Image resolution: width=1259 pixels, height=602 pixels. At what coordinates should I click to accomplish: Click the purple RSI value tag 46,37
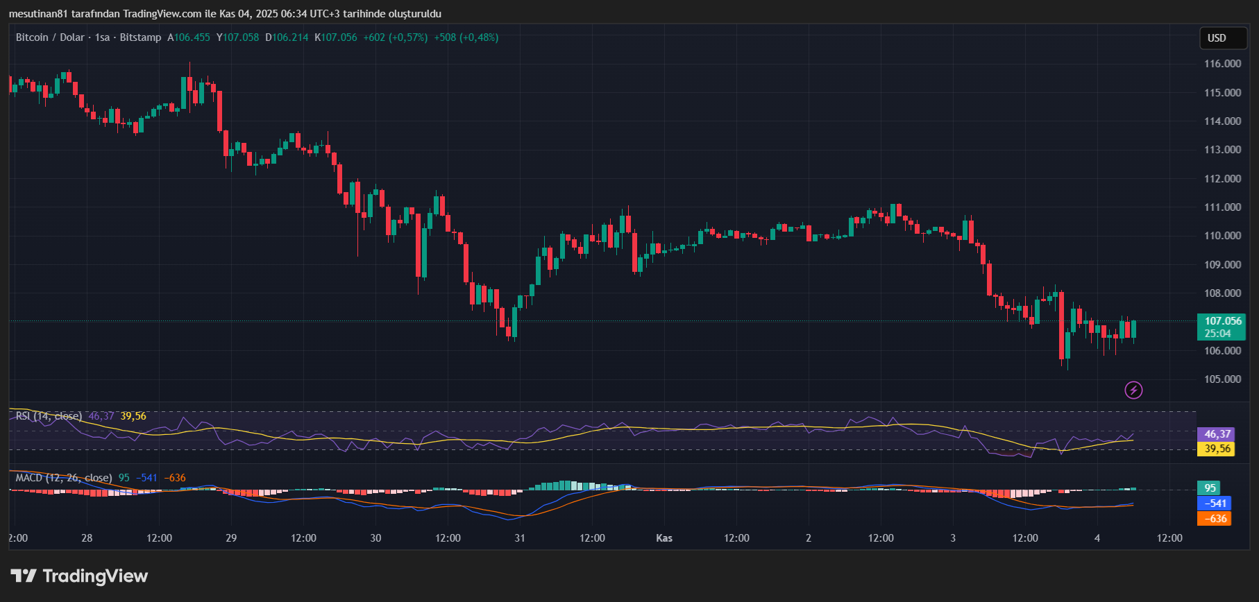1217,434
